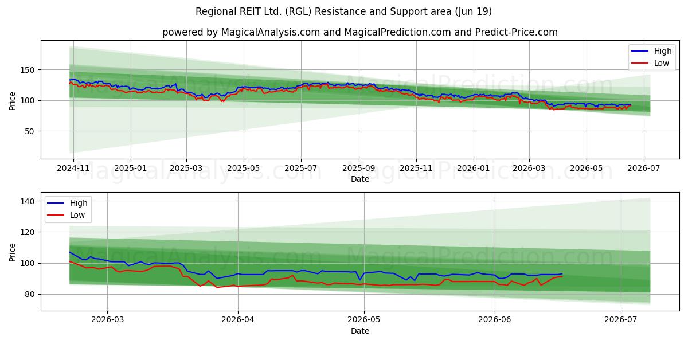The image size is (688, 344).
Task: Click 'Low' in the top chart legend
Action: [x=662, y=63]
